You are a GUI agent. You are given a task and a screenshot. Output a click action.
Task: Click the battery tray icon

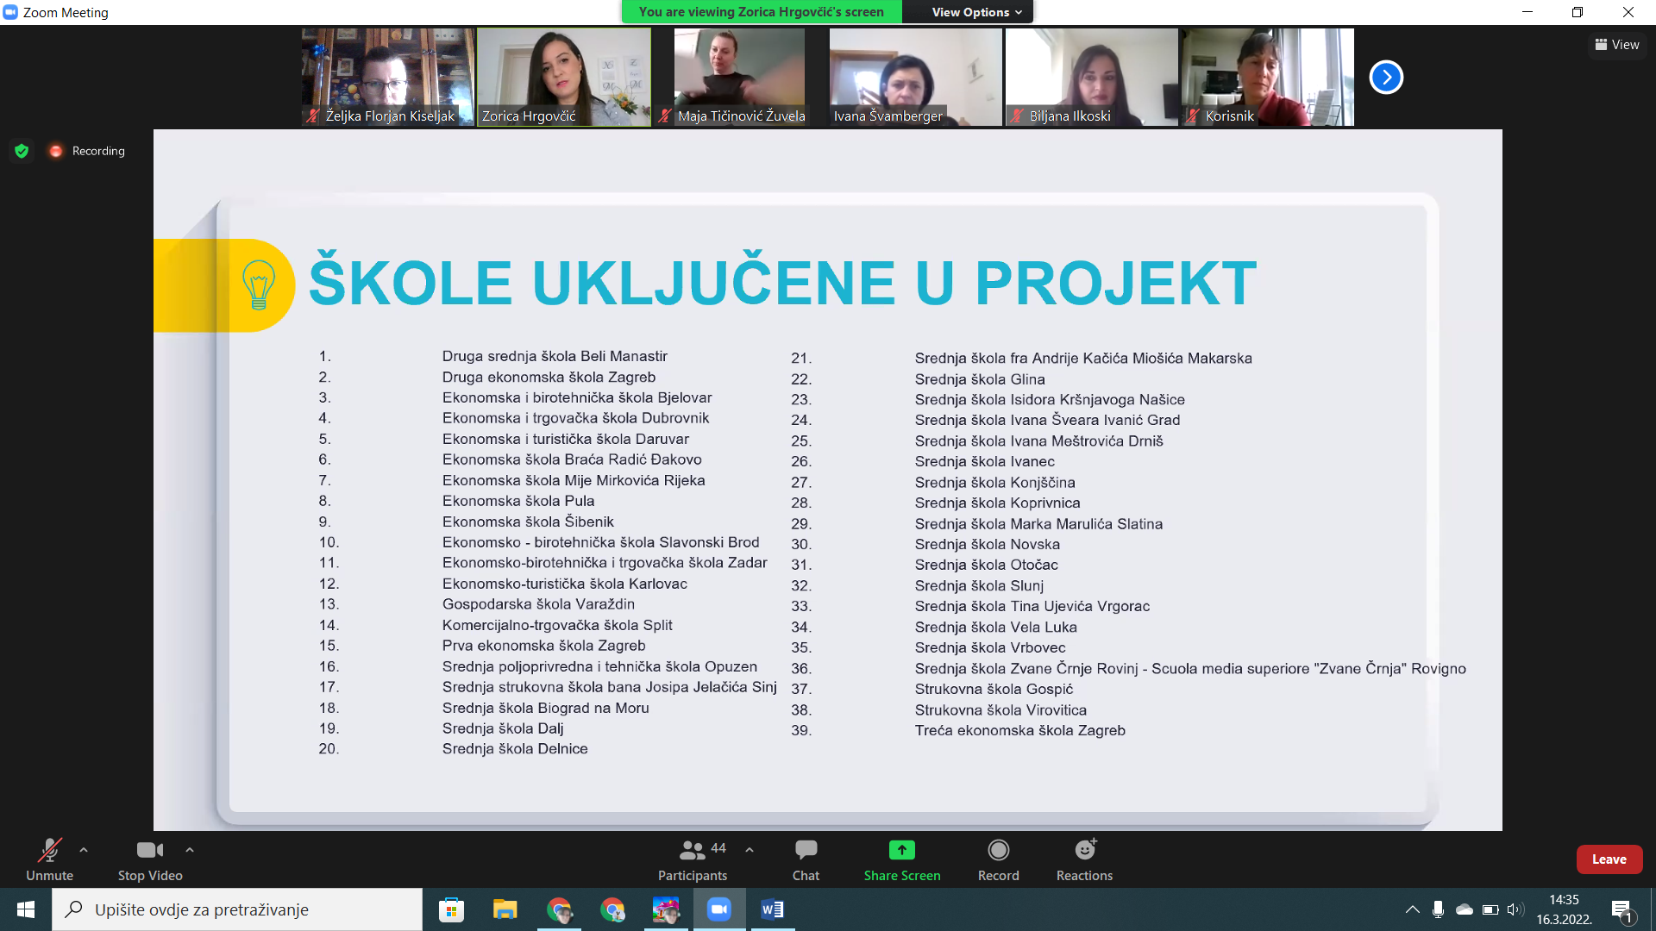(x=1490, y=909)
